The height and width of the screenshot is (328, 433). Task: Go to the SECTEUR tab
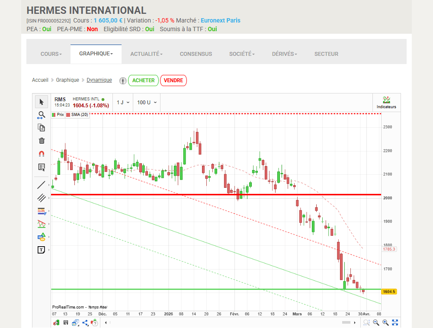click(326, 54)
